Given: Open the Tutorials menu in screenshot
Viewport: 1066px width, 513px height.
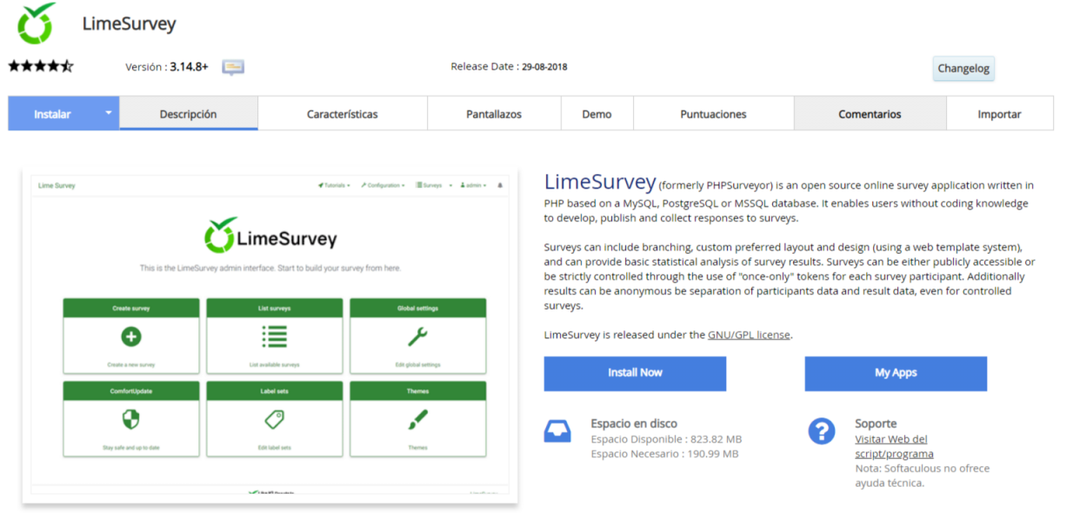Looking at the screenshot, I should coord(334,185).
